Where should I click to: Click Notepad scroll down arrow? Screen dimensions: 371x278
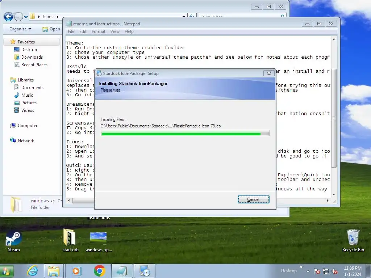334,194
